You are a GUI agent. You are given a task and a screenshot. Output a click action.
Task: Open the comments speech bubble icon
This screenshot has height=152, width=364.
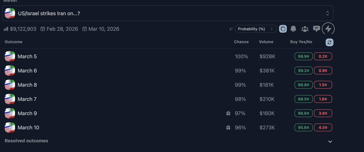(x=316, y=29)
